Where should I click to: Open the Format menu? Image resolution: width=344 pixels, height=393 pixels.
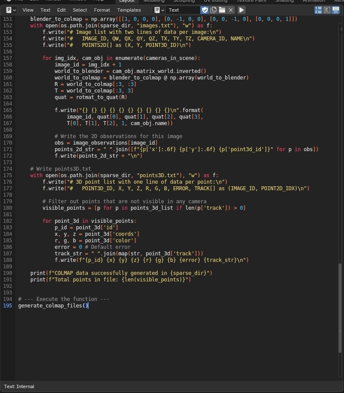click(x=102, y=10)
